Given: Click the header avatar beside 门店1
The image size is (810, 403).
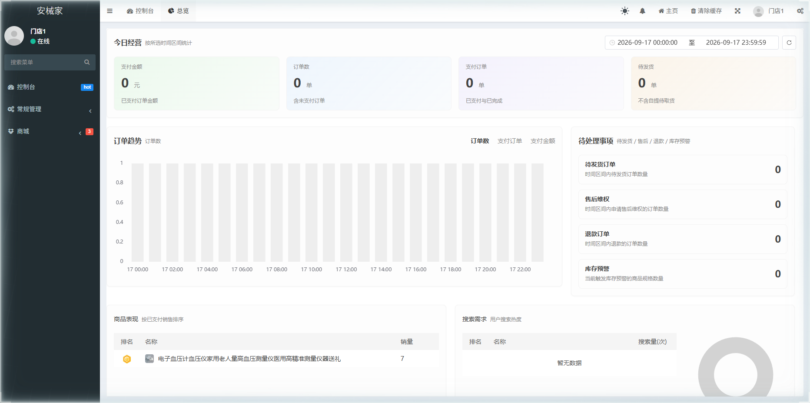Looking at the screenshot, I should point(758,11).
